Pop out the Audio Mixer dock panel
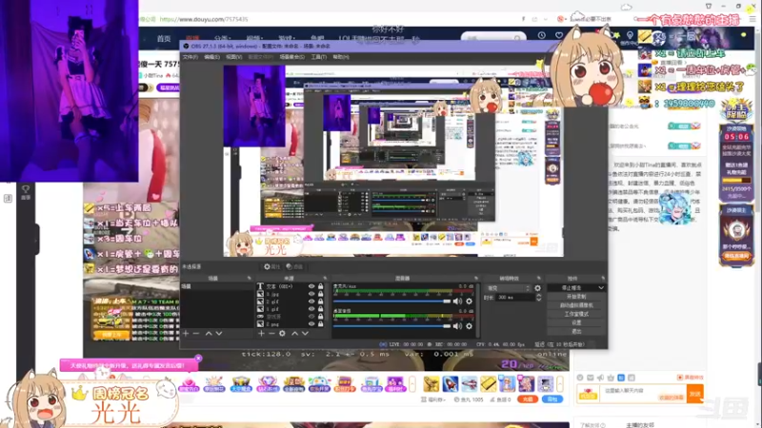This screenshot has width=762, height=428. (476, 278)
